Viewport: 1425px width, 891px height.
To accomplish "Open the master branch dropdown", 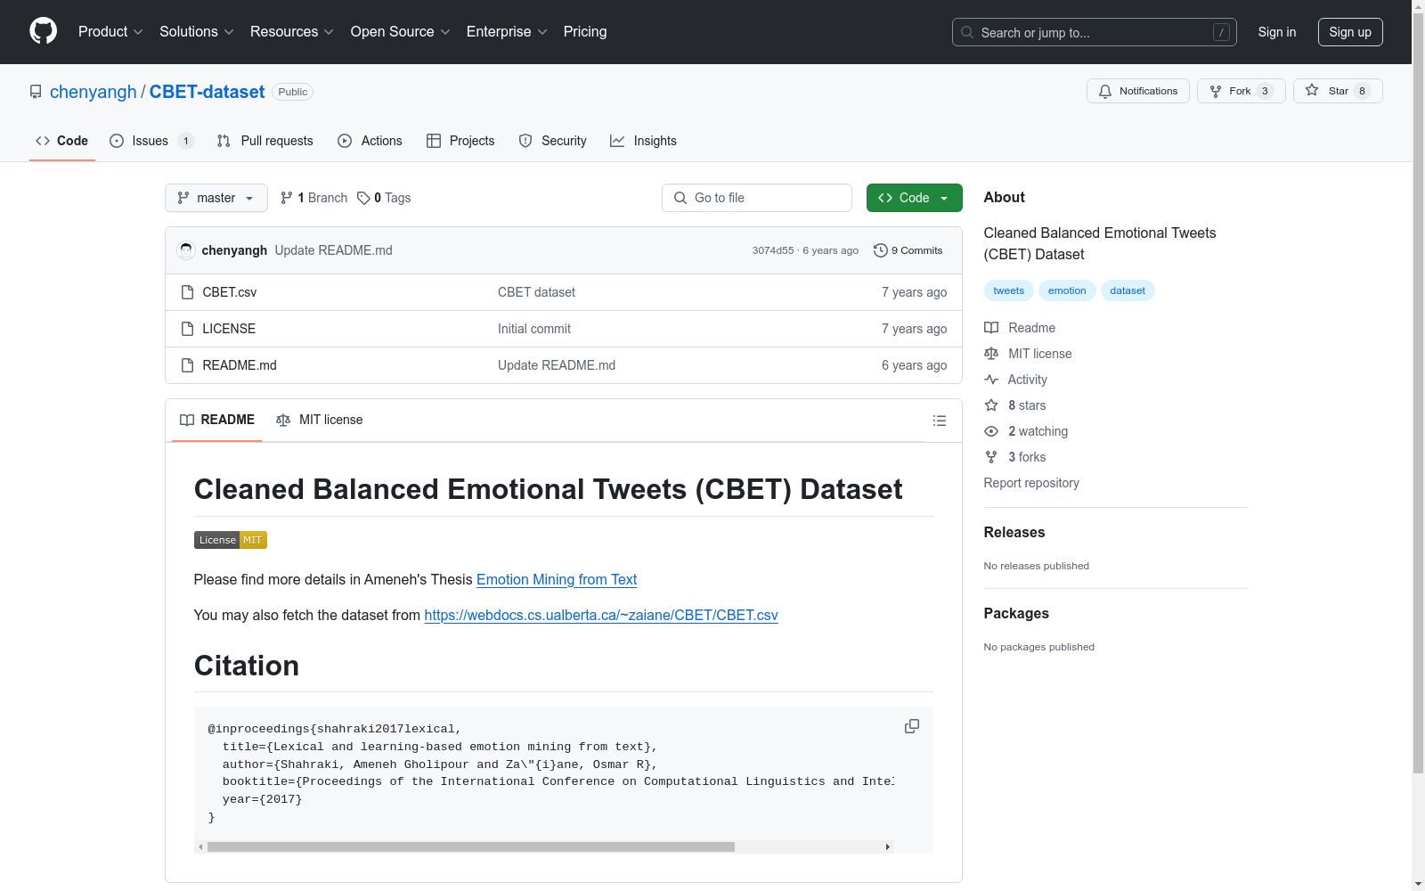I will click(x=216, y=198).
